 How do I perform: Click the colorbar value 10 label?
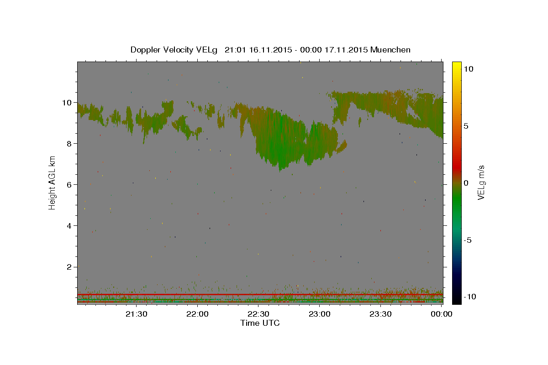[468, 69]
